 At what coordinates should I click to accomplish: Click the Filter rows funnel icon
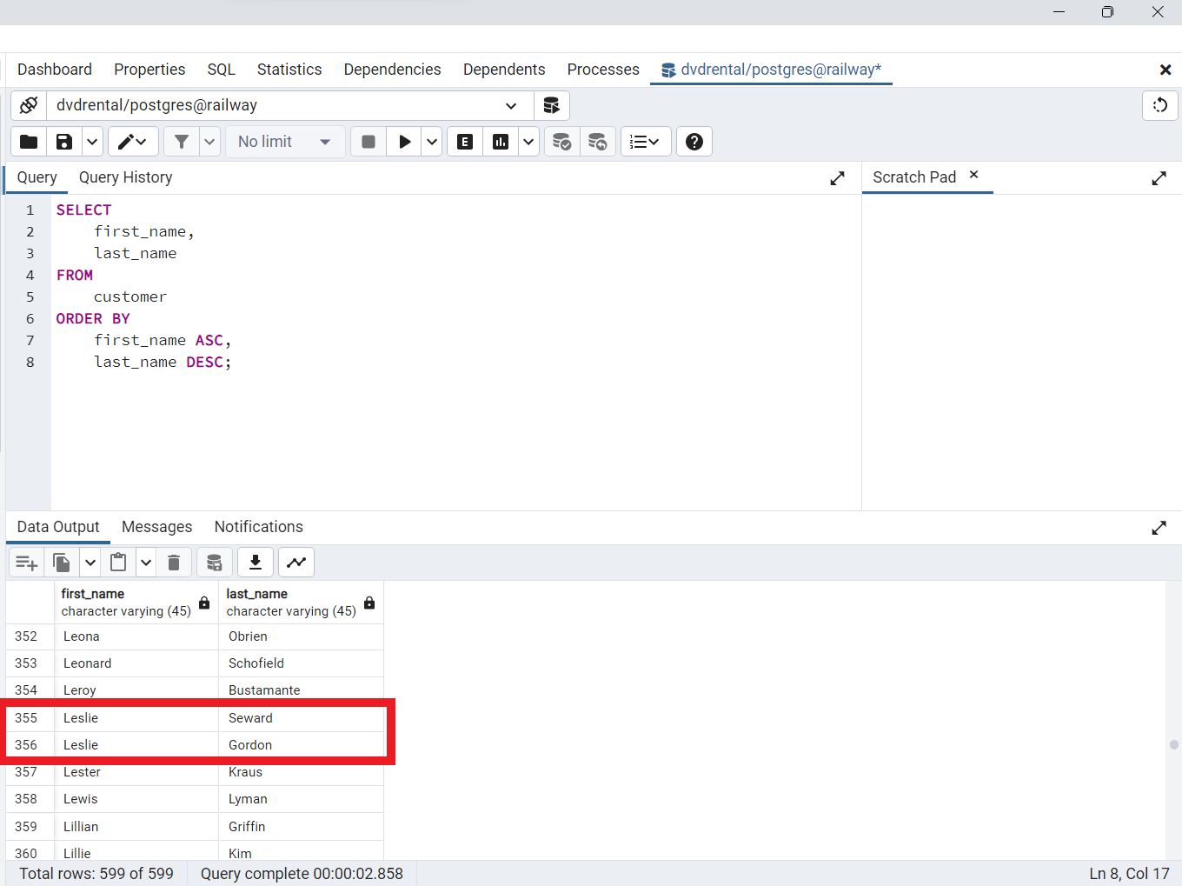click(182, 142)
